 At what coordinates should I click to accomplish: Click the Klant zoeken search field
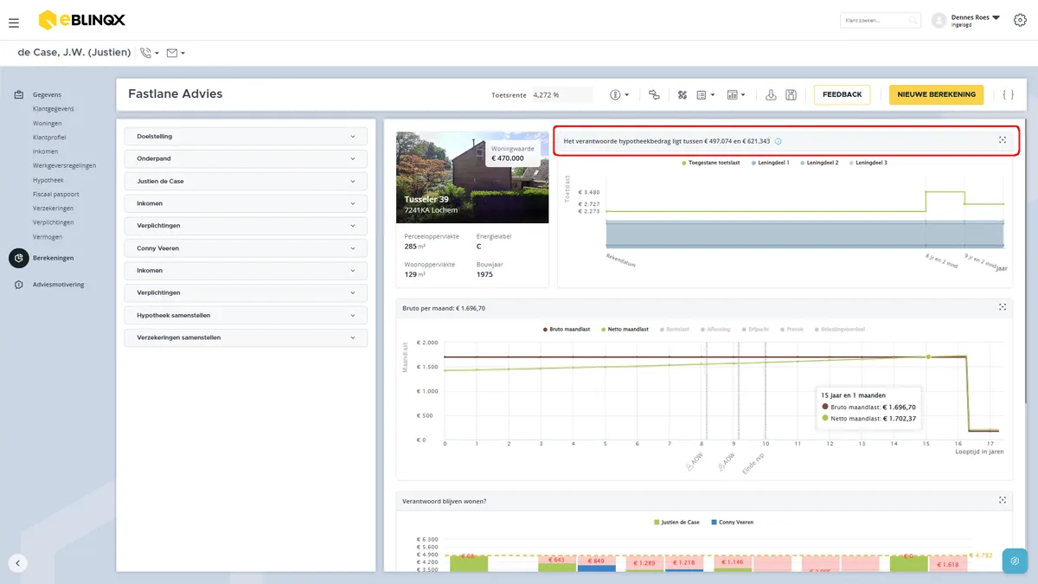881,20
